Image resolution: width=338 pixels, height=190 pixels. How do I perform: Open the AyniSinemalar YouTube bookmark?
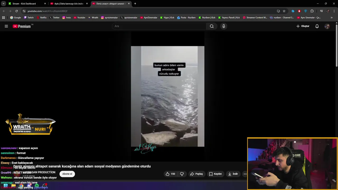coord(149,18)
